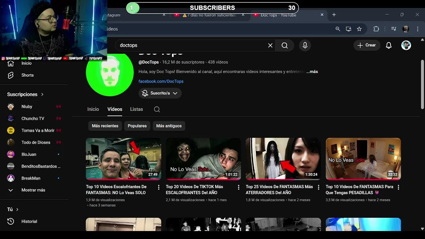Open title 'Top 10 Videos Escalofriantes De FANTASMAS'
The width and height of the screenshot is (425, 239).
[x=116, y=190]
